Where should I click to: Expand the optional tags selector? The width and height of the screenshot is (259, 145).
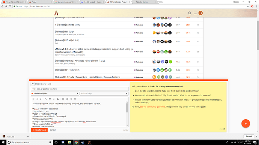coord(104,93)
